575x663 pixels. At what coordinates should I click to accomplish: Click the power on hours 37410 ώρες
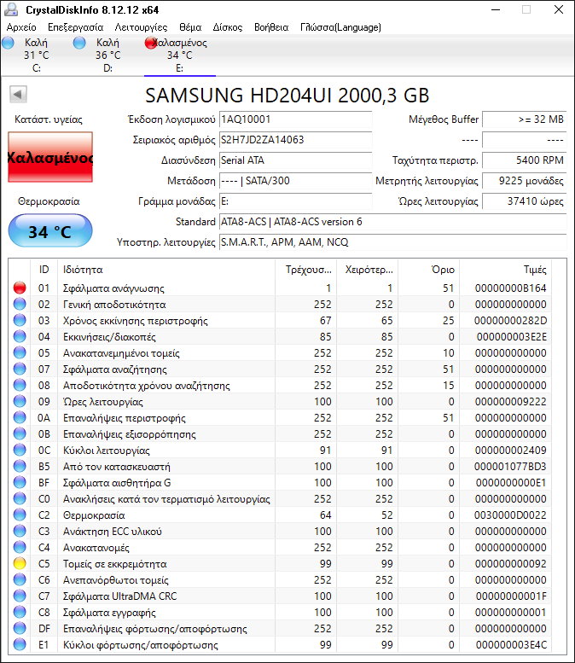tap(525, 201)
